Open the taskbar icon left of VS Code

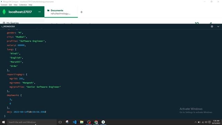[67, 122]
